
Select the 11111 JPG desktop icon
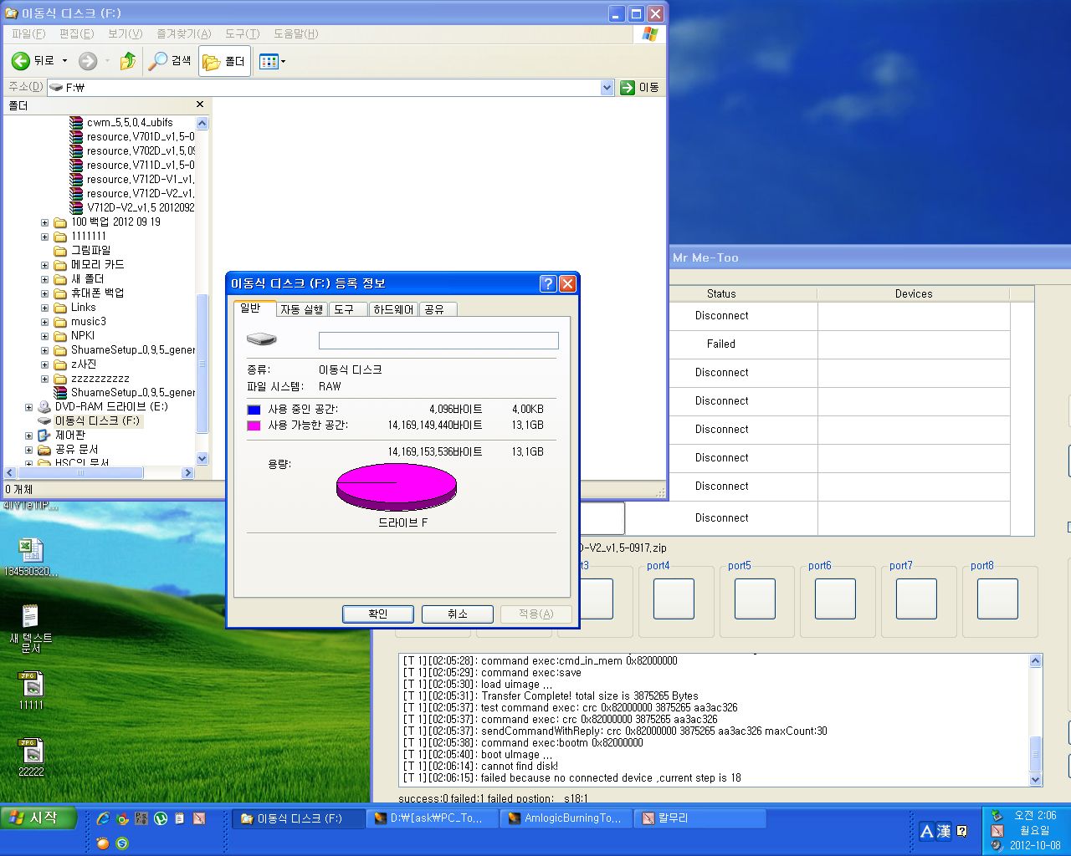pyautogui.click(x=31, y=690)
